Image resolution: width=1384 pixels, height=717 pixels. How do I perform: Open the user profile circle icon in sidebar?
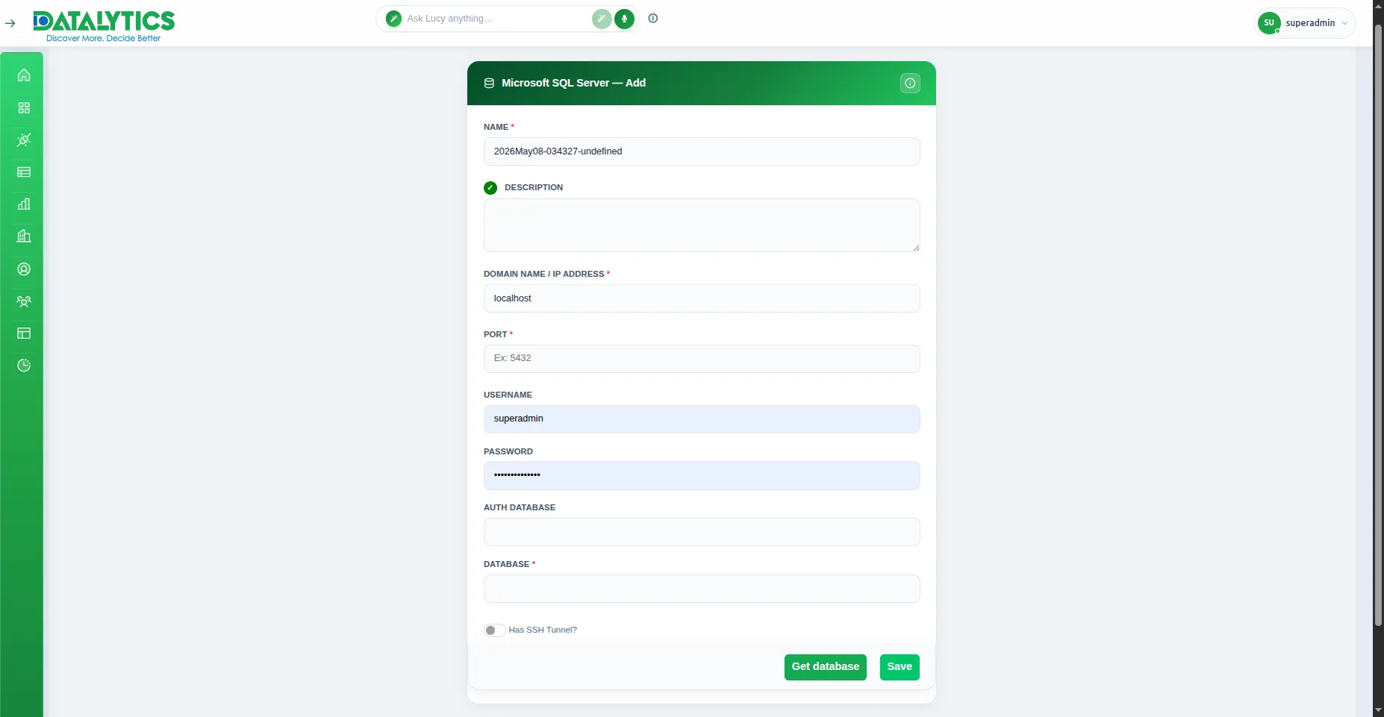point(24,269)
